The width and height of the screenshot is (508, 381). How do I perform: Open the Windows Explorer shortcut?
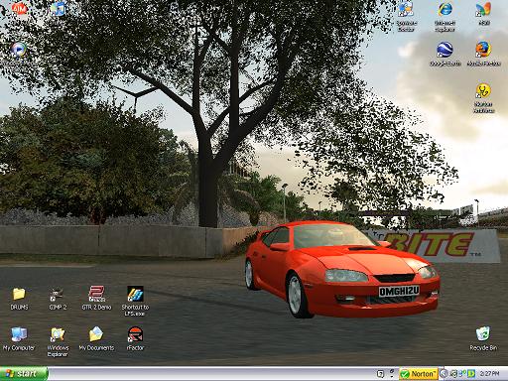[58, 341]
